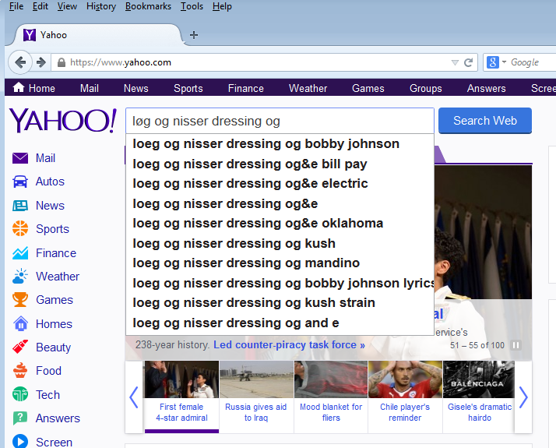556x448 pixels.
Task: Select suggestion ending 'og&e electric'
Action: [280, 183]
